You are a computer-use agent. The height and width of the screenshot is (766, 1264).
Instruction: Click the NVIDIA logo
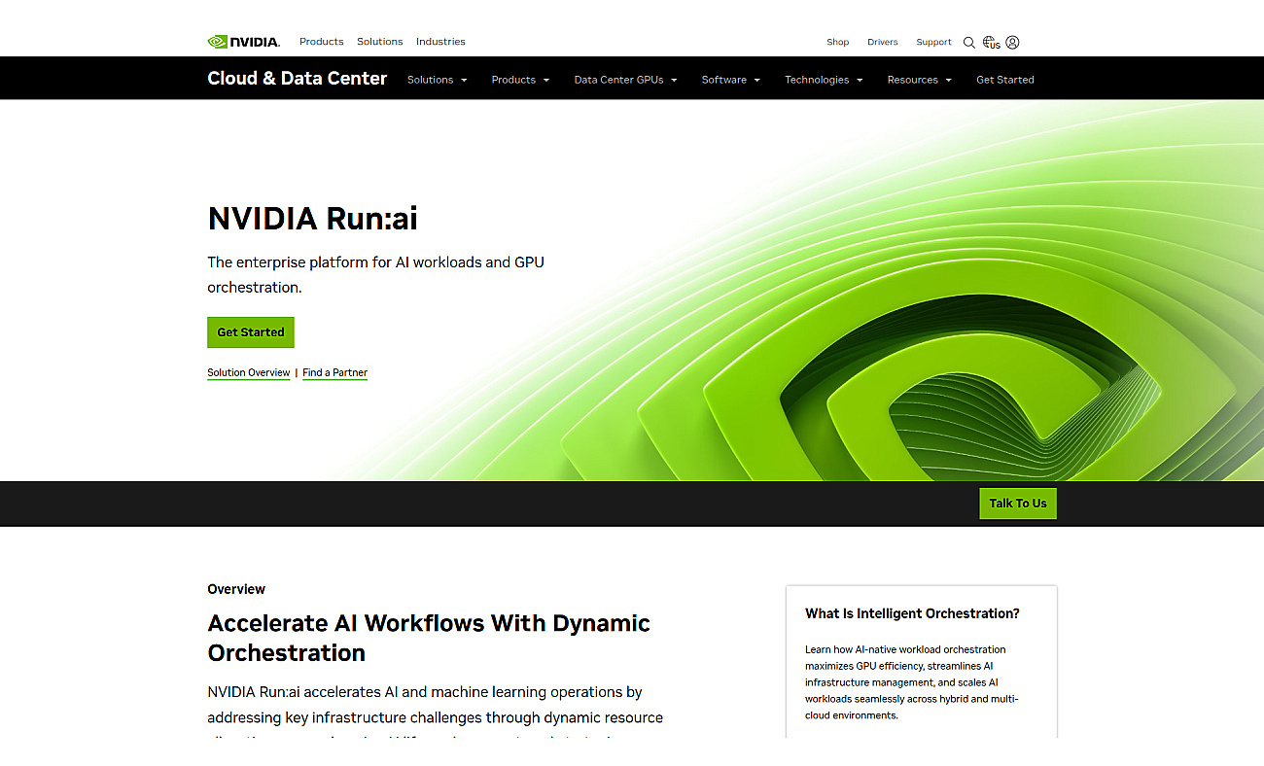tap(243, 42)
